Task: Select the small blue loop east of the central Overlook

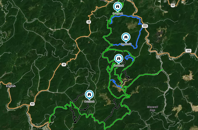Action: (129, 57)
